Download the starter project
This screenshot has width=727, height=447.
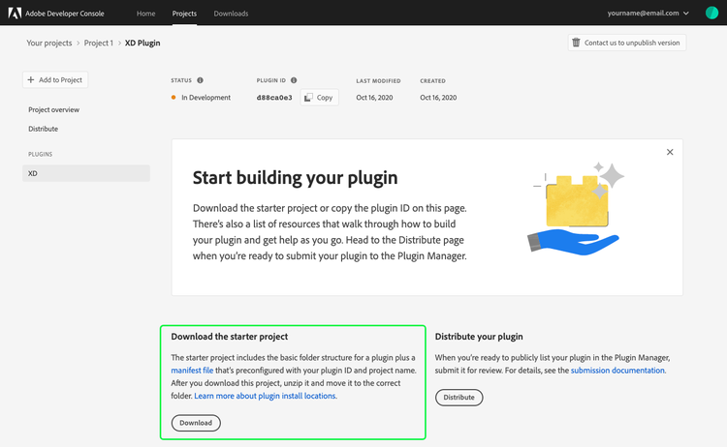tap(196, 423)
